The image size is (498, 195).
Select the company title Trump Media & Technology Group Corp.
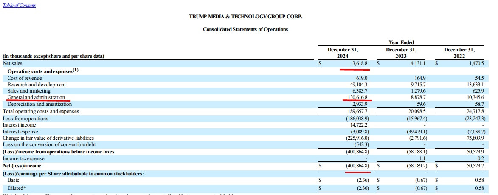point(245,16)
